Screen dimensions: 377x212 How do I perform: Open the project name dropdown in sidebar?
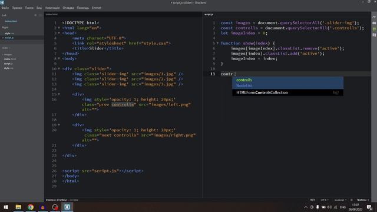point(6,48)
